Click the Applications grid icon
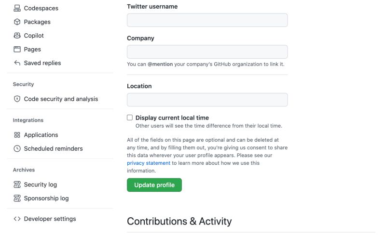 click(17, 135)
